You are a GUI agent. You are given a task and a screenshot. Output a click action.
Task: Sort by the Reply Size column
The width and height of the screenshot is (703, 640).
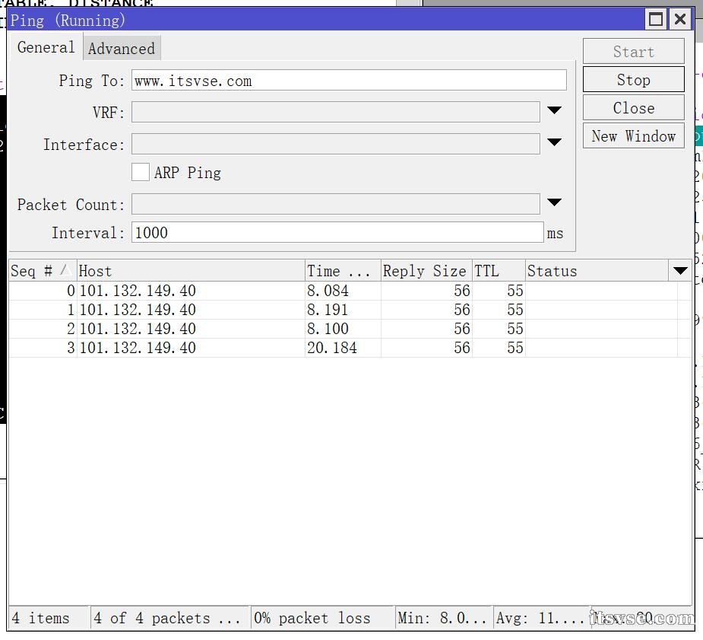[426, 271]
